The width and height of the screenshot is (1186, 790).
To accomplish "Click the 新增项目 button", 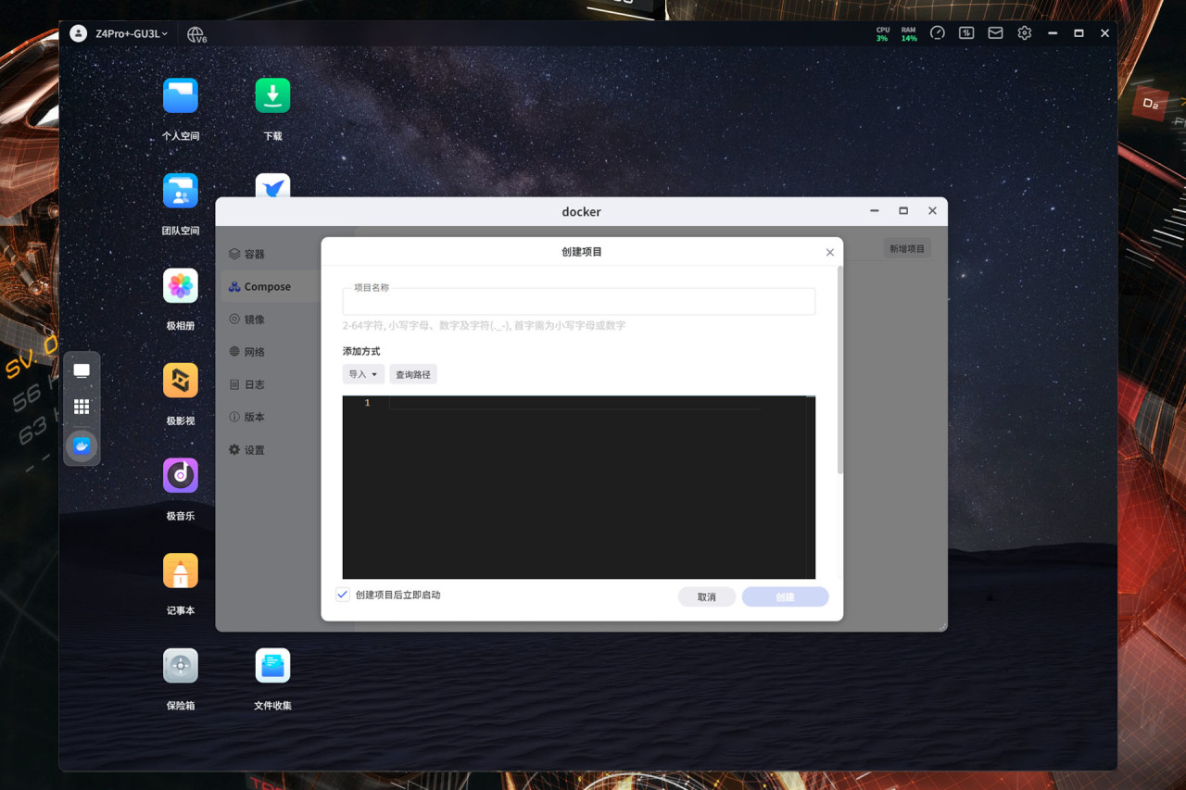I will (907, 248).
